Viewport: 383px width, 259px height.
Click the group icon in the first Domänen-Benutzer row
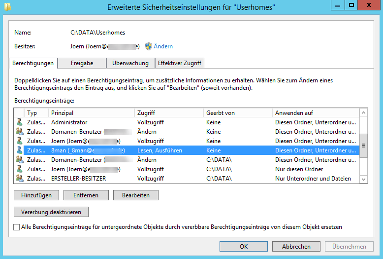(19, 132)
